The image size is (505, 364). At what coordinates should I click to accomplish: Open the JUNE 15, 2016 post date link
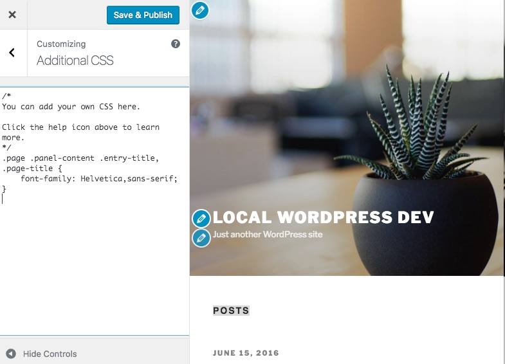coord(246,353)
